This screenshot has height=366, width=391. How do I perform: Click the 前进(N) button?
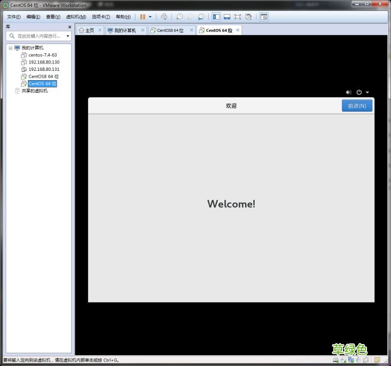tap(357, 106)
